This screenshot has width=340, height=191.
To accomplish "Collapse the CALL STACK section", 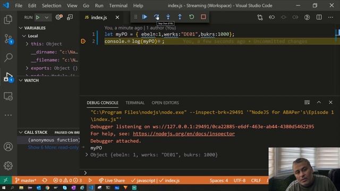I will pos(21,132).
